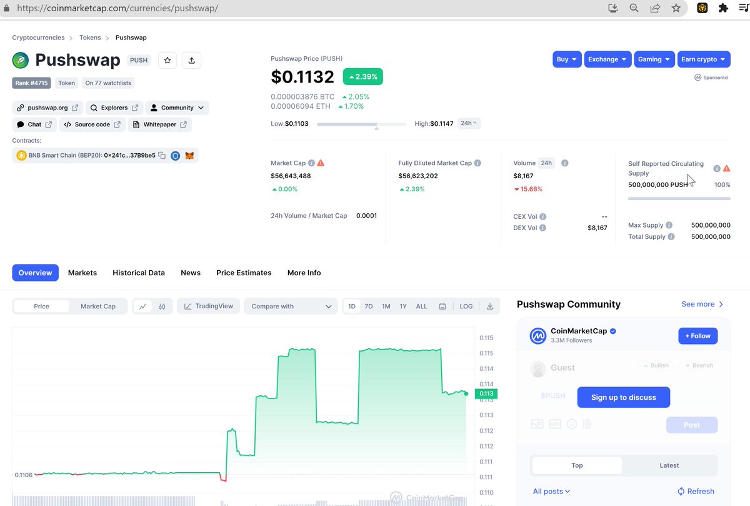Open Compare with dropdown
Image resolution: width=750 pixels, height=506 pixels.
(291, 306)
